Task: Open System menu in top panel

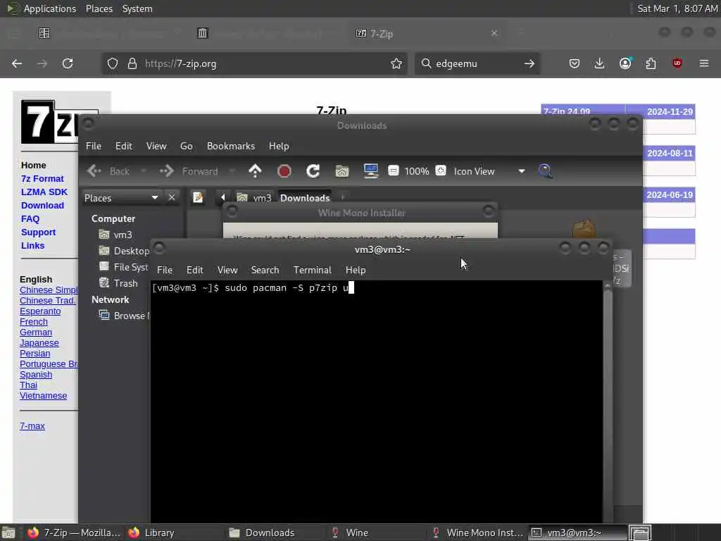Action: click(x=137, y=8)
